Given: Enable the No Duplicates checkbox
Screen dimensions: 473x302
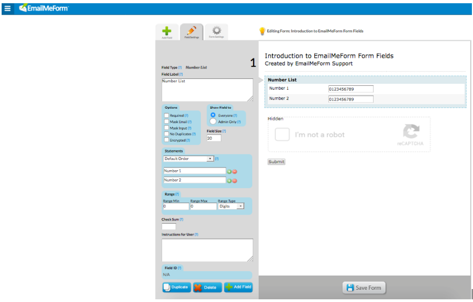Looking at the screenshot, I should (166, 133).
